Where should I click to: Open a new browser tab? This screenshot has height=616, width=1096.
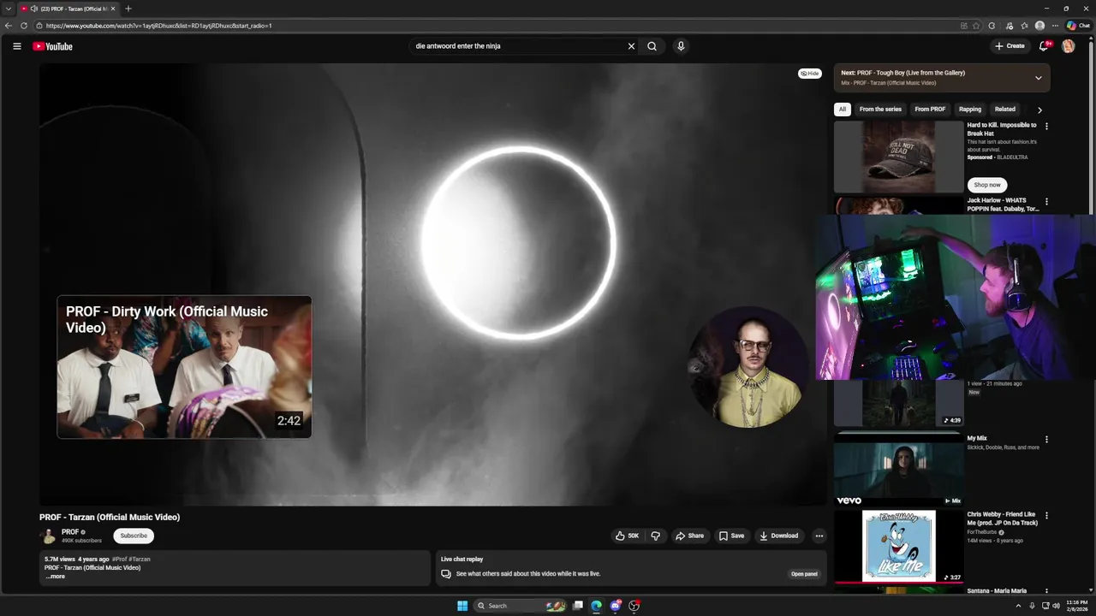128,9
